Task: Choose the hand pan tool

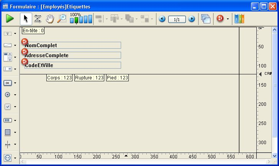Action: pos(49,18)
